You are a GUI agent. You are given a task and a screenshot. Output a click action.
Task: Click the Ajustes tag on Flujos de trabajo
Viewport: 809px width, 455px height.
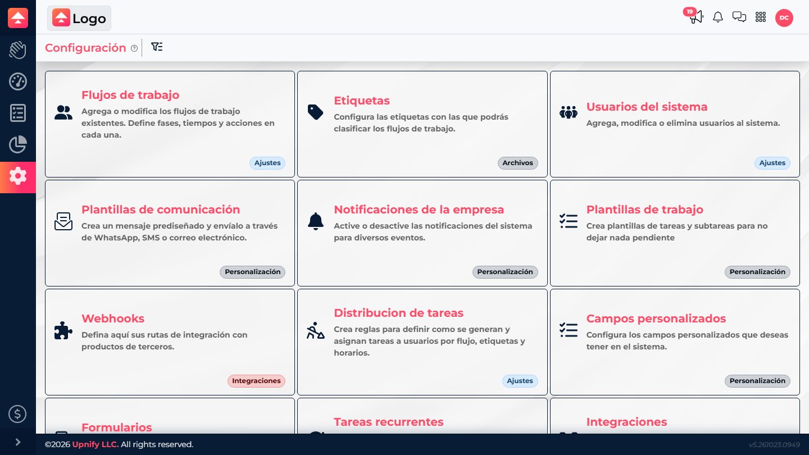(267, 163)
